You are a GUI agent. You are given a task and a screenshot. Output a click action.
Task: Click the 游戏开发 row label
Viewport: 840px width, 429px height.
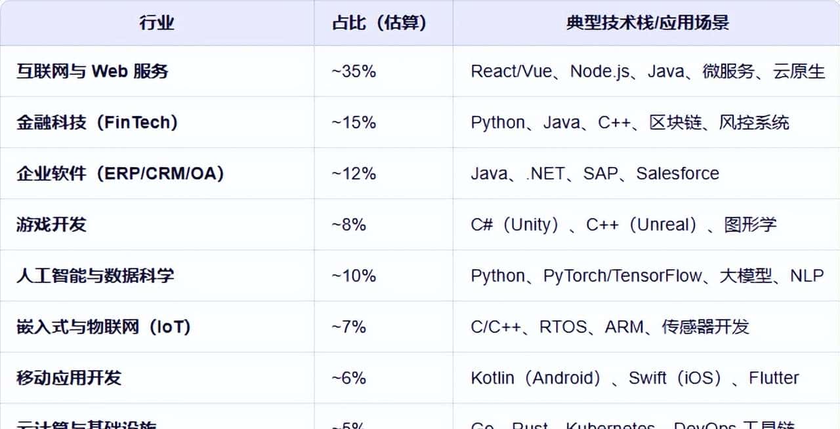pyautogui.click(x=51, y=225)
